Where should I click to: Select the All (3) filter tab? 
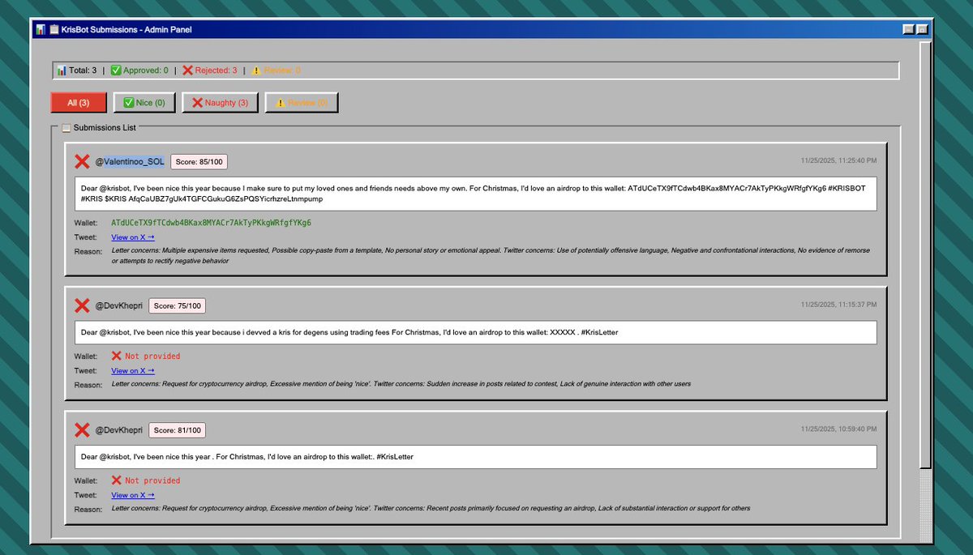tap(78, 103)
